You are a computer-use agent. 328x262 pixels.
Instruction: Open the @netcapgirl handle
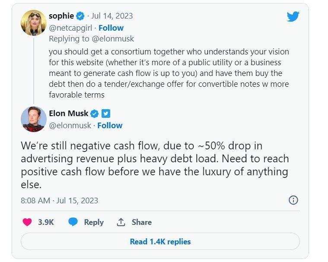tap(71, 28)
